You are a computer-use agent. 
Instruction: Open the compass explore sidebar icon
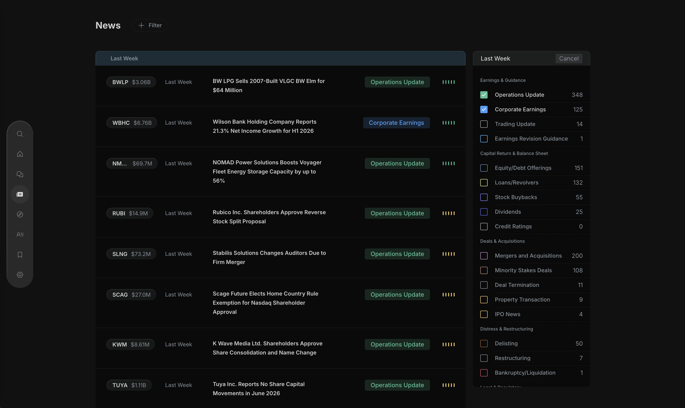[20, 214]
